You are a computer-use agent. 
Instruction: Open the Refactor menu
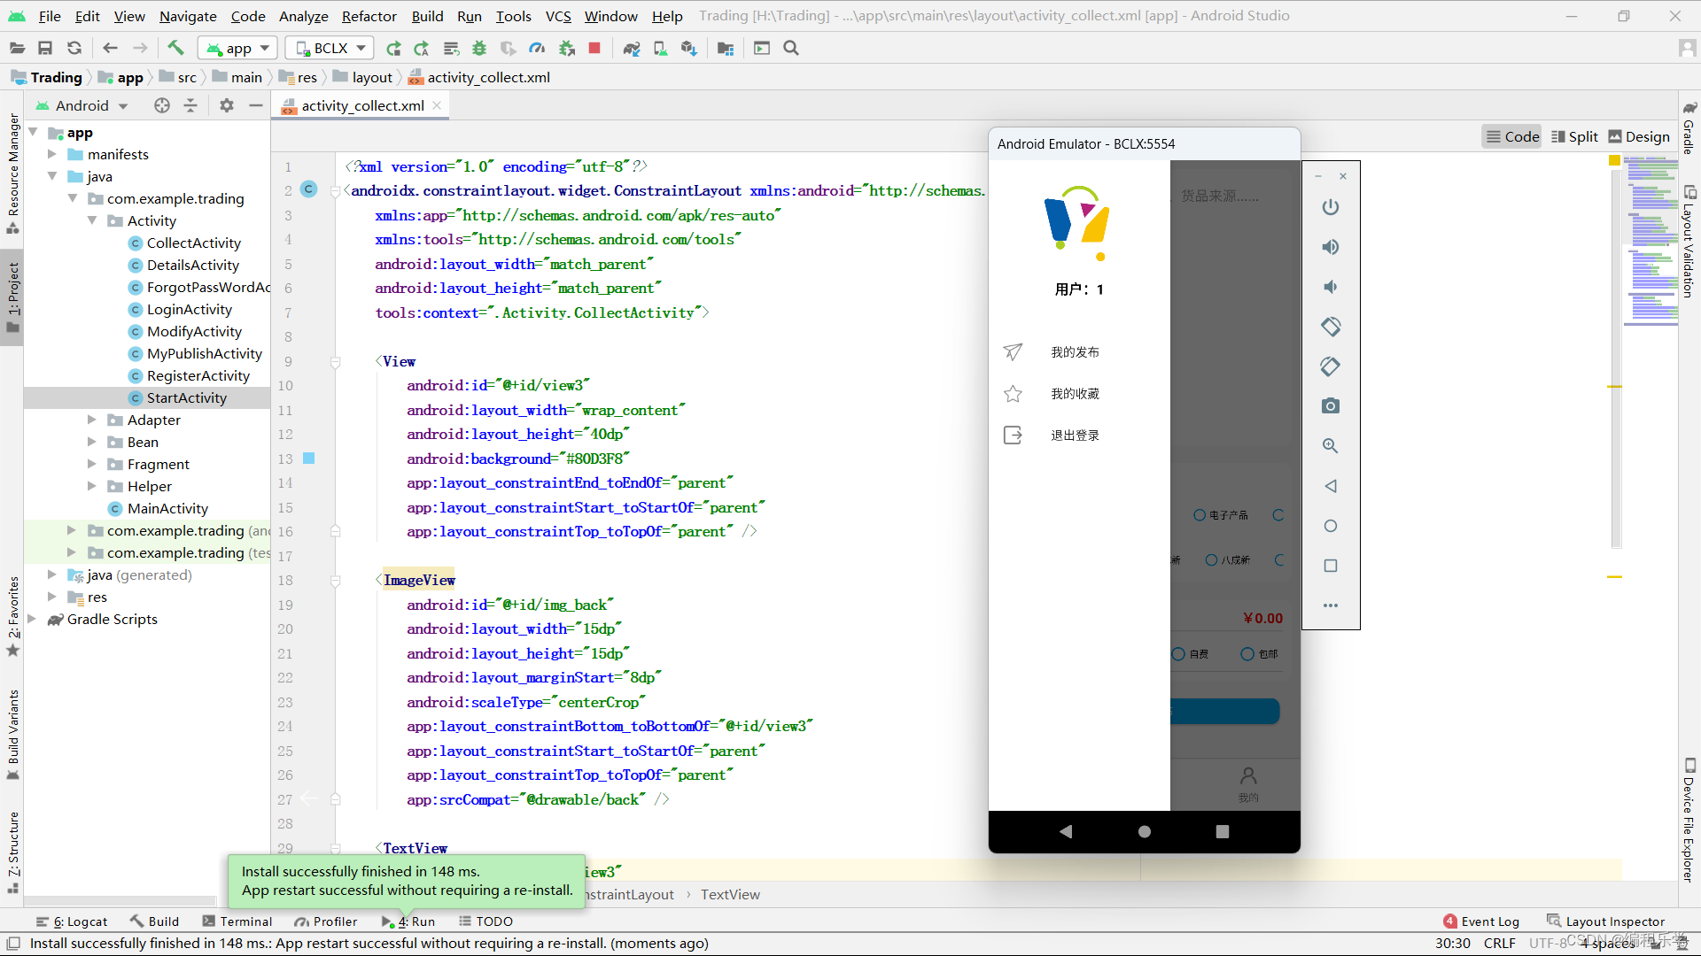click(369, 16)
